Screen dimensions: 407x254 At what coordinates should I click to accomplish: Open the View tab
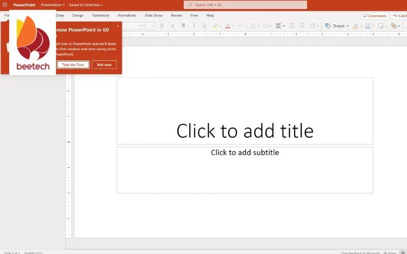tap(194, 15)
